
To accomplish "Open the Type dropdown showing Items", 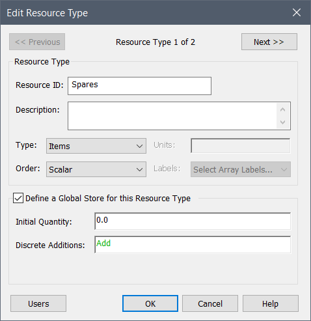I will tap(96, 146).
